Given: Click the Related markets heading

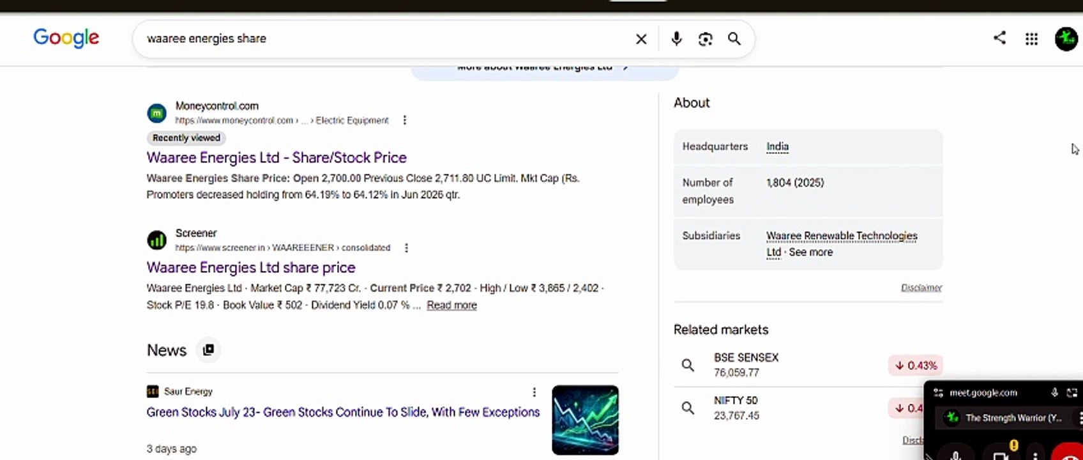Looking at the screenshot, I should [x=721, y=330].
